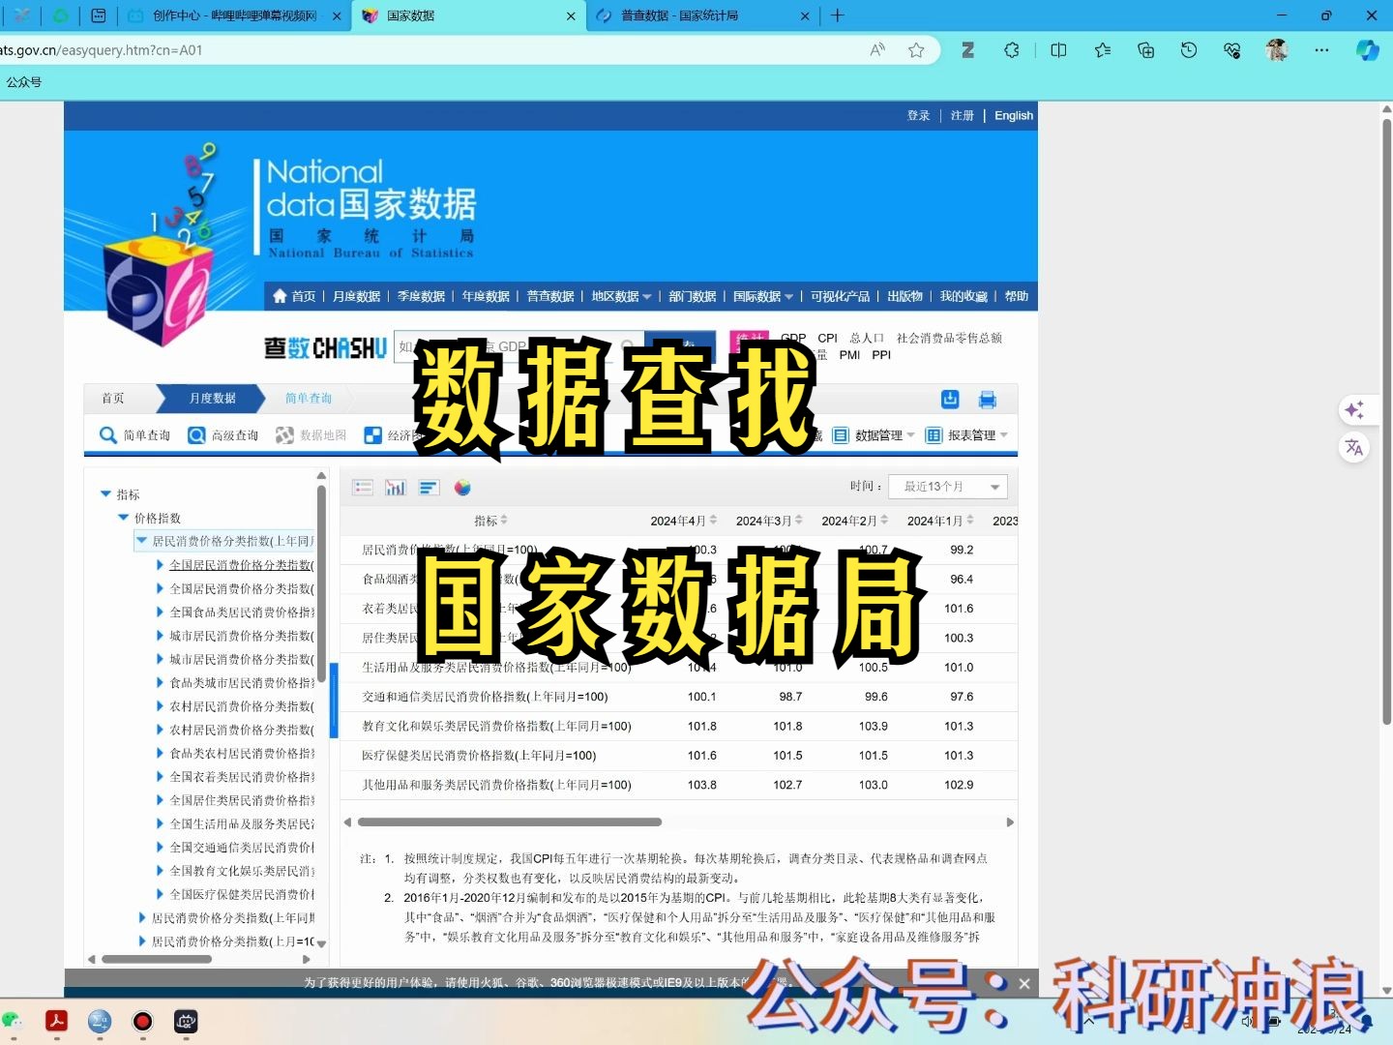Open 高级查询 advanced query tool
The width and height of the screenshot is (1393, 1045).
pos(223,435)
